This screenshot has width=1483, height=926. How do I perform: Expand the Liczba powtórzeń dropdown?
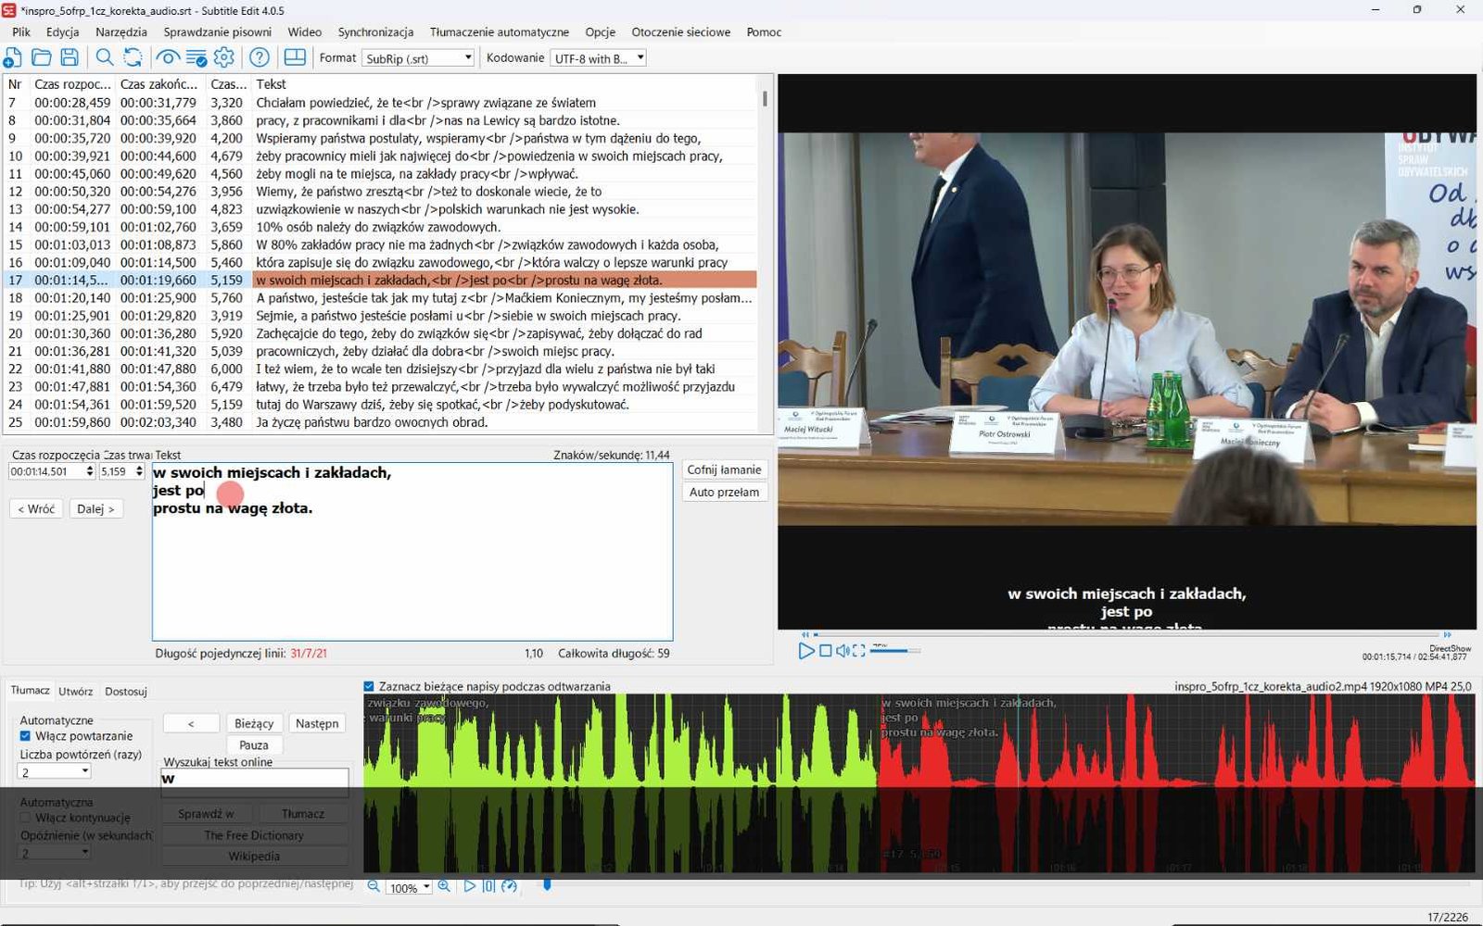[55, 772]
